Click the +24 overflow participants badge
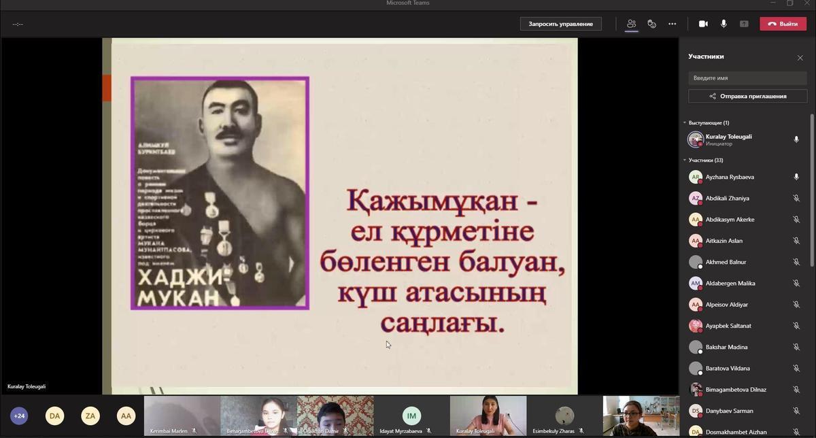 [x=19, y=416]
